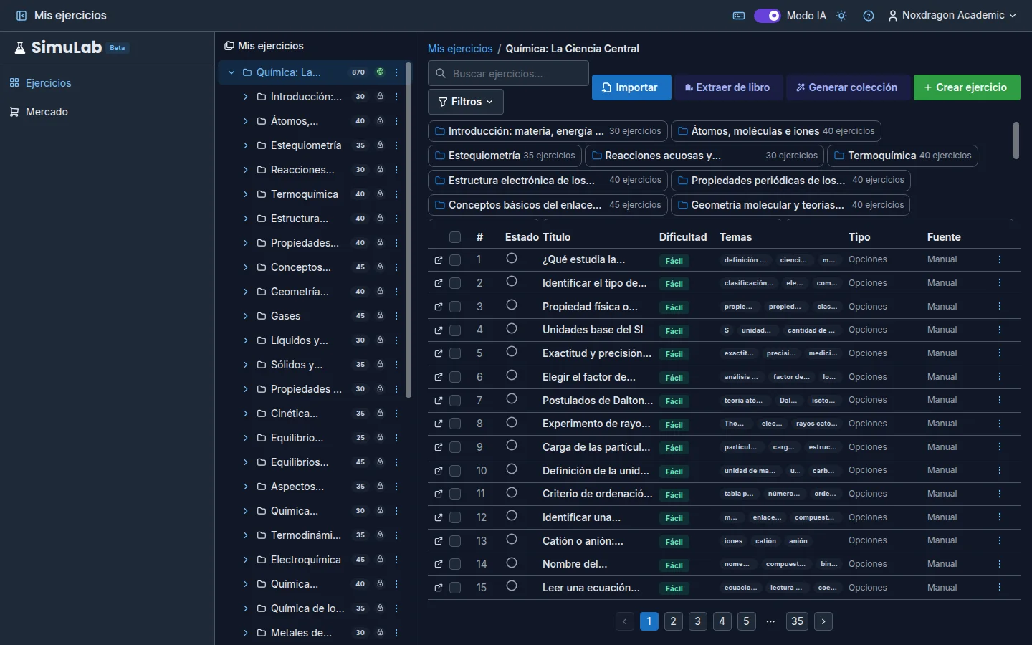The height and width of the screenshot is (645, 1032).
Task: Click the SimuLab flask logo
Action: 20,48
